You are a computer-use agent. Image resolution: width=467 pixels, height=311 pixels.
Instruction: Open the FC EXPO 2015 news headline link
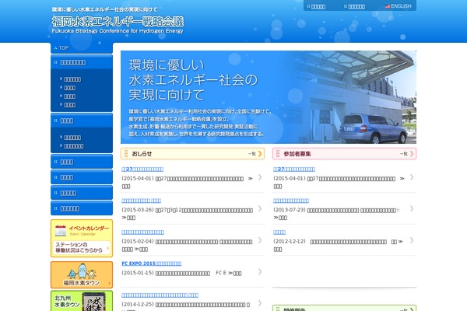[x=152, y=264]
